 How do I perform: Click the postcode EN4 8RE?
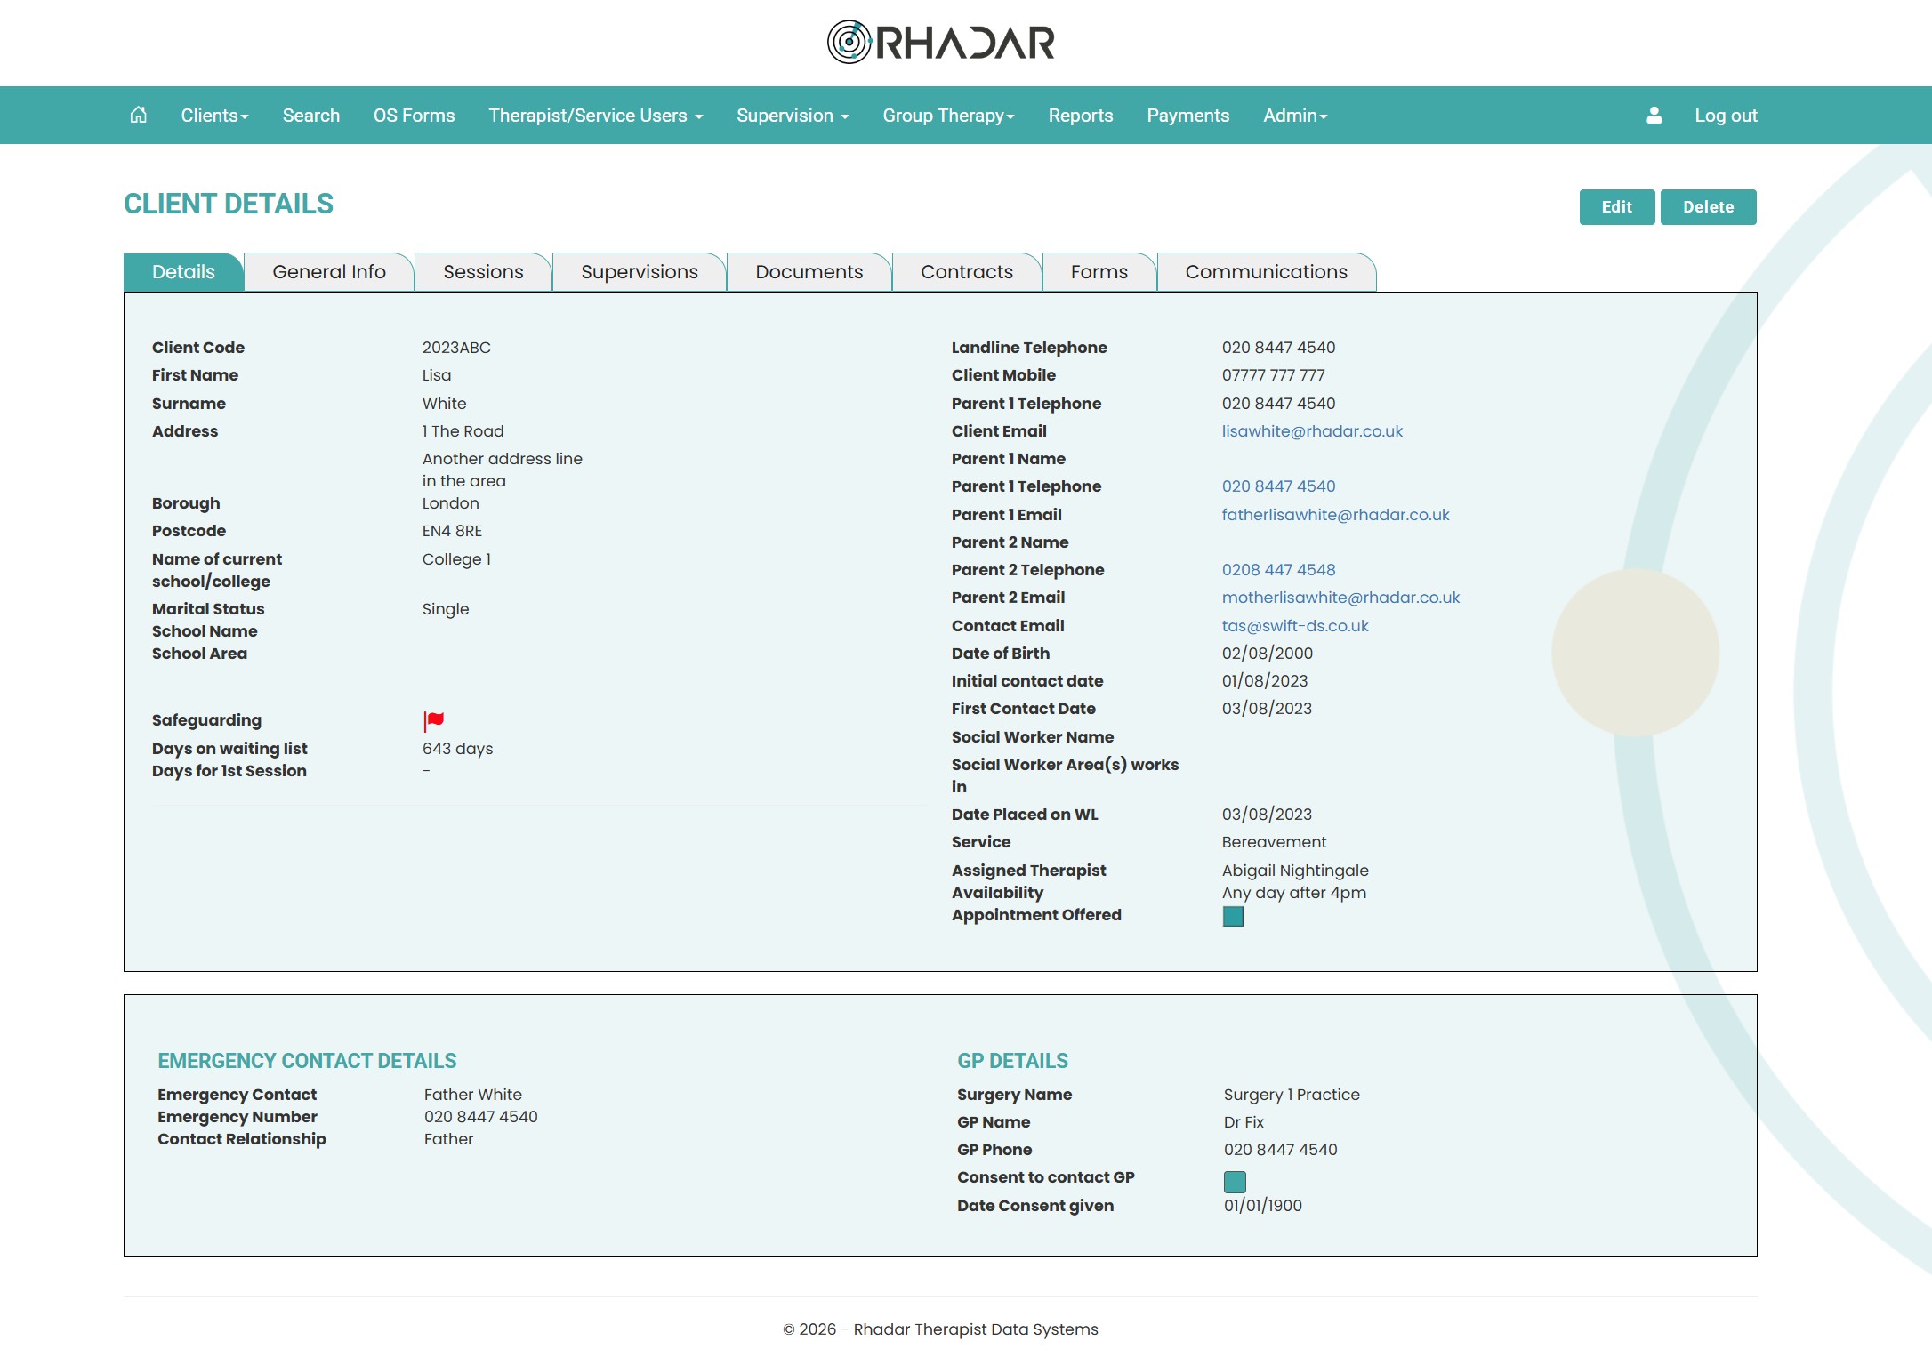(452, 531)
